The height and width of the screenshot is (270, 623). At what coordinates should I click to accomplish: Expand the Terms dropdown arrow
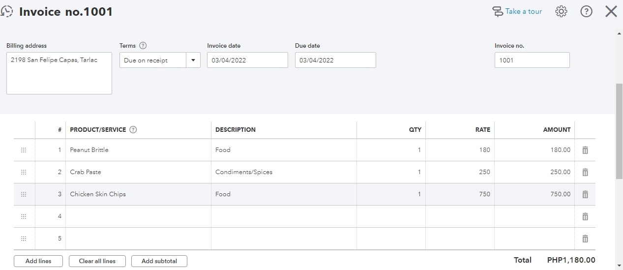point(193,60)
